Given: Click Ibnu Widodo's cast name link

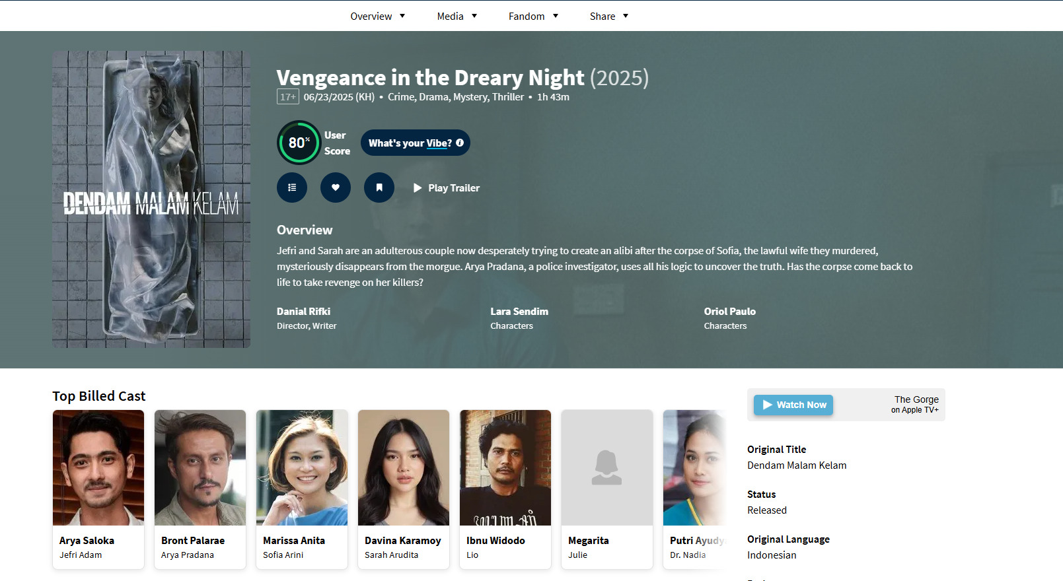Looking at the screenshot, I should [495, 540].
